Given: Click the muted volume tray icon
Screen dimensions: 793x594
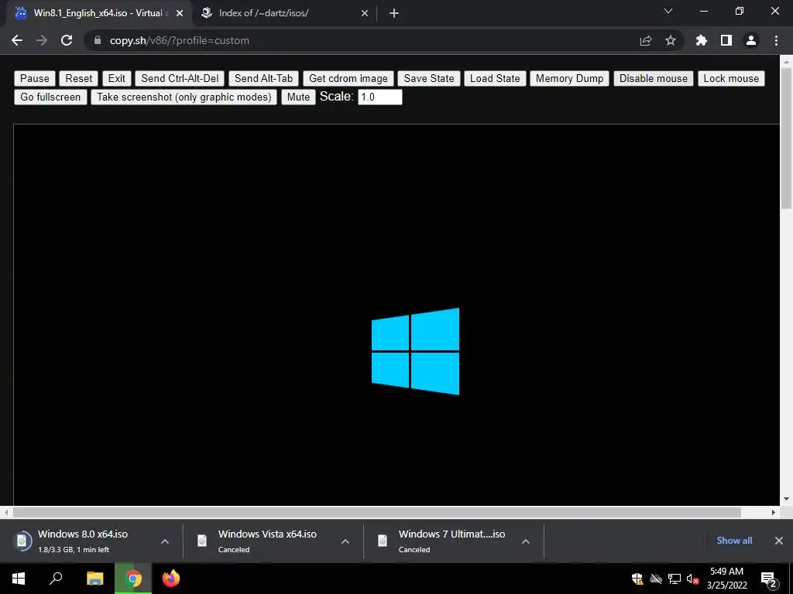Looking at the screenshot, I should [692, 579].
